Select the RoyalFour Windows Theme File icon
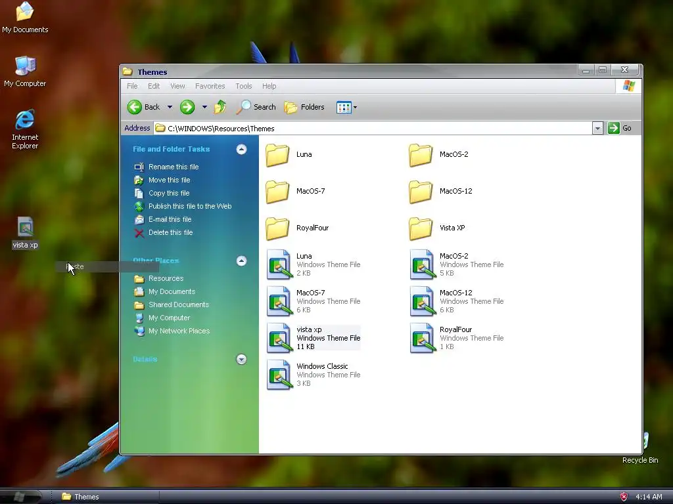673x504 pixels. [423, 339]
